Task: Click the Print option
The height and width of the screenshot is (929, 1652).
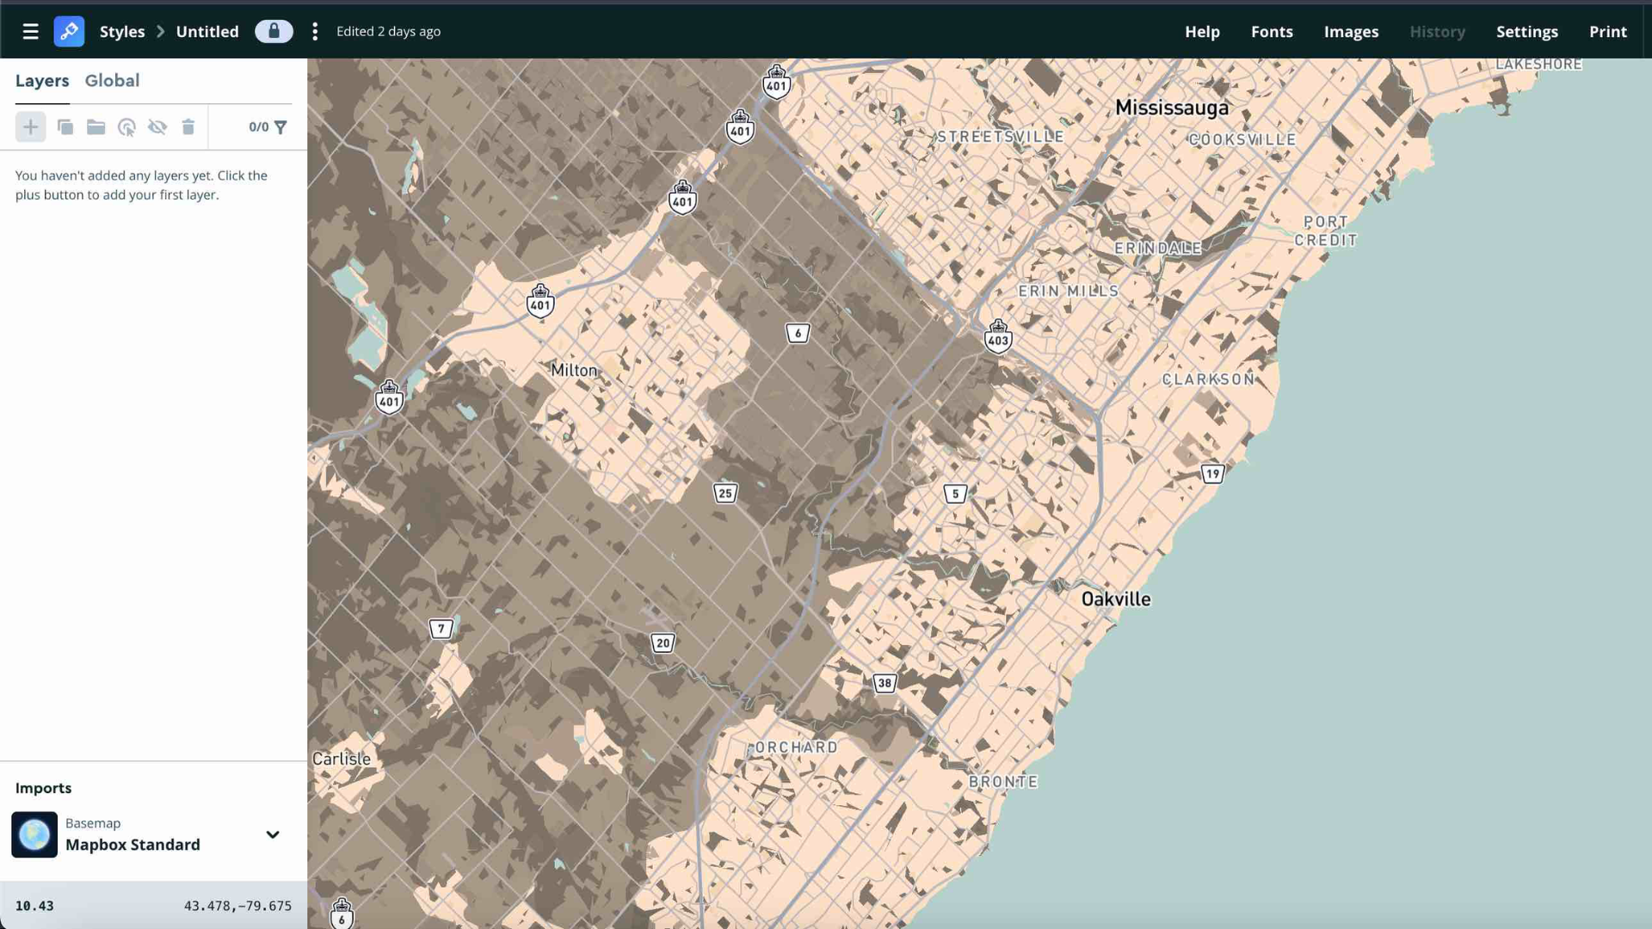Action: click(1607, 31)
